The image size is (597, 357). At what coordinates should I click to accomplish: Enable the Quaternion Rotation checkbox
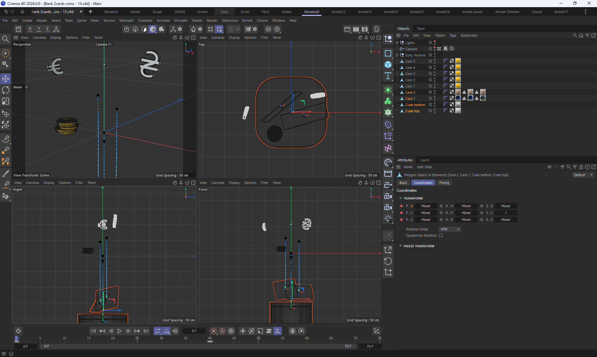441,235
